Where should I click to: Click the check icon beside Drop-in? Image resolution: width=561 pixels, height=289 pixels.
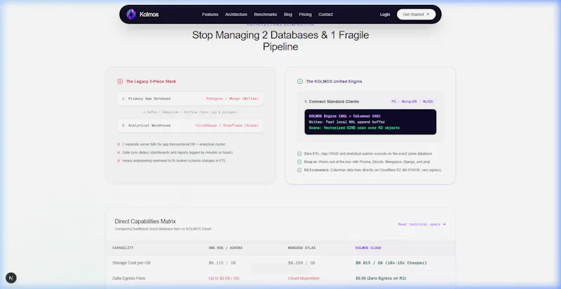click(299, 162)
